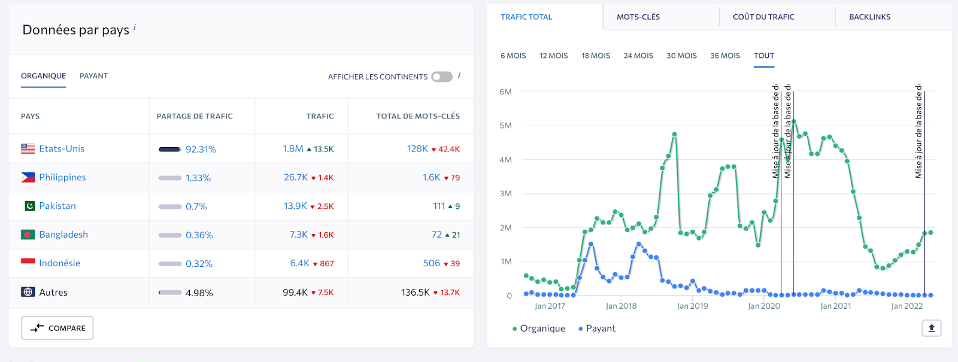
Task: Click the info icon beside Données par pays
Action: click(x=135, y=27)
